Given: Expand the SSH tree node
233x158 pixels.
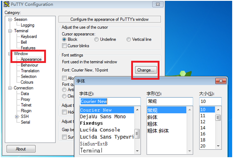Looking at the screenshot, I should coord(17,117).
